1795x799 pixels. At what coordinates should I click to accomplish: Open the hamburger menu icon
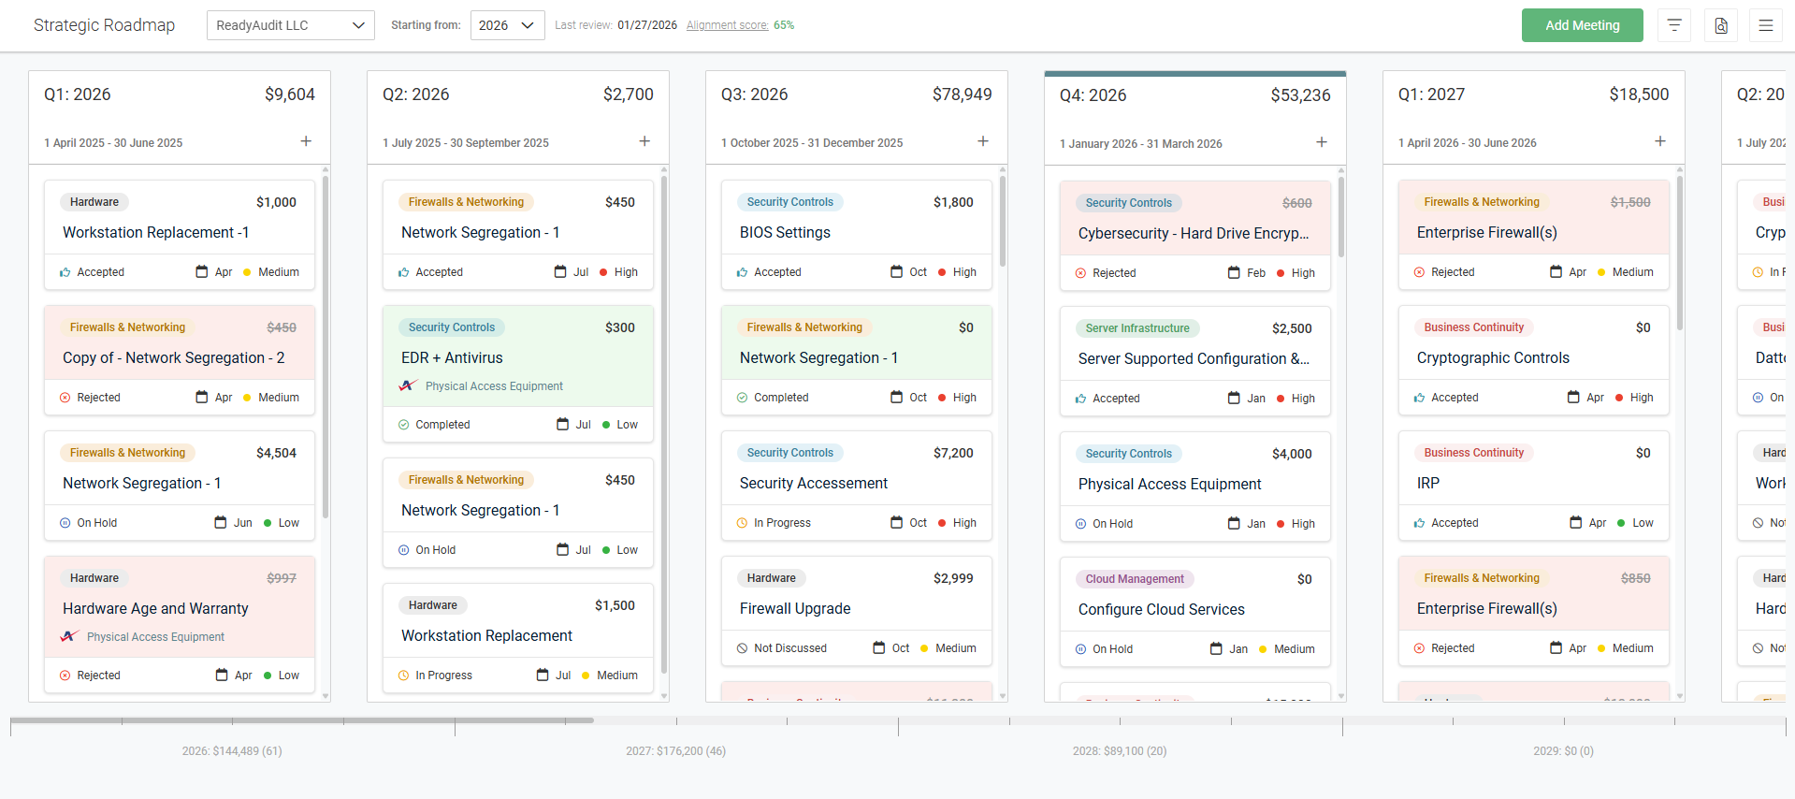tap(1765, 25)
